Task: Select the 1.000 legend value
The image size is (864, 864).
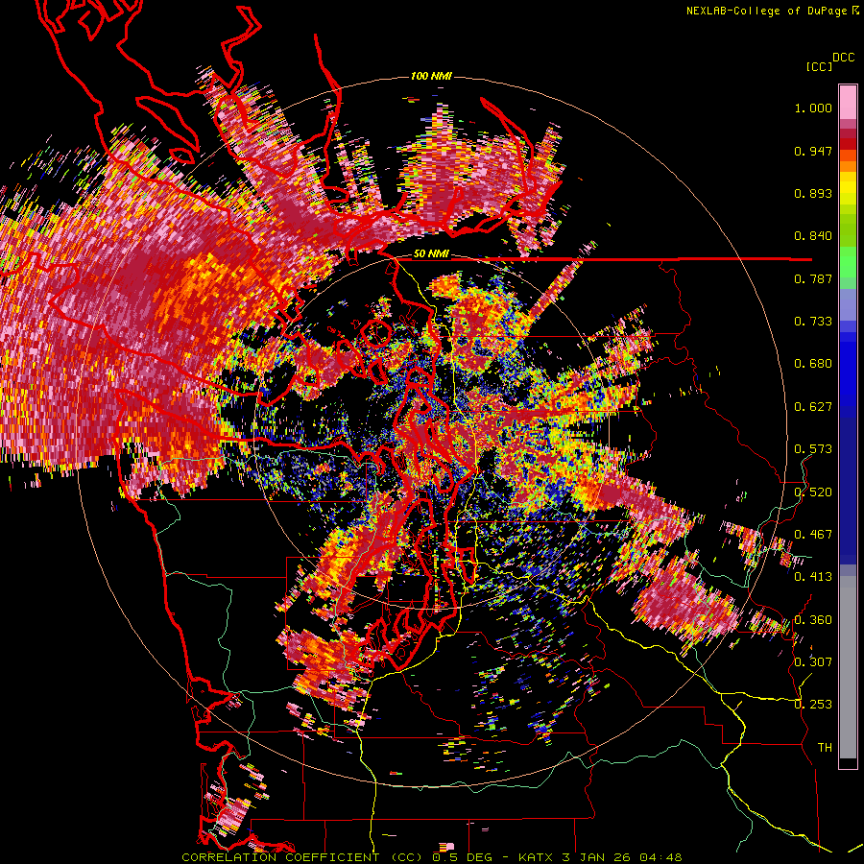Action: (x=813, y=108)
